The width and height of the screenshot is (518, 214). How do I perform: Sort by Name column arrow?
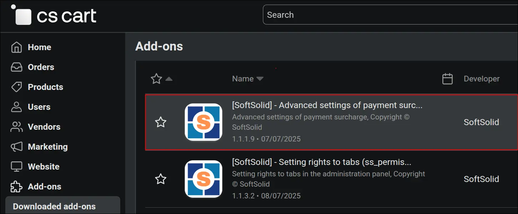pyautogui.click(x=260, y=79)
